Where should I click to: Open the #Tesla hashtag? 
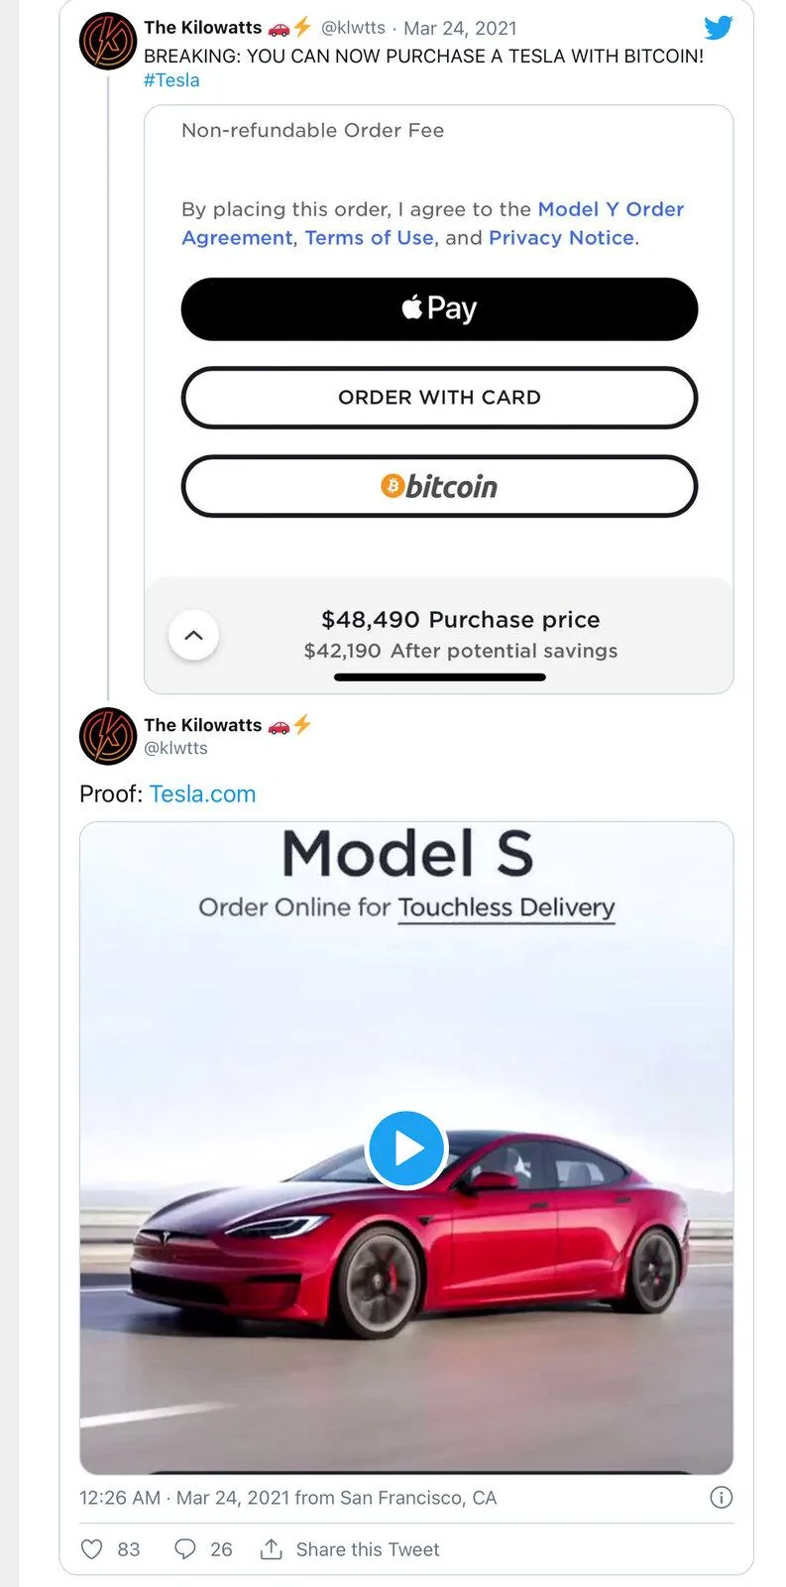[173, 79]
